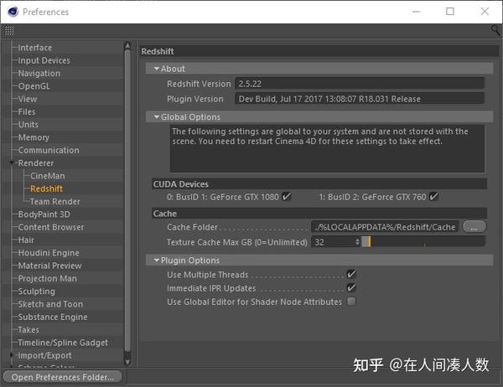The width and height of the screenshot is (503, 387).
Task: Collapse the About section
Action: [157, 69]
